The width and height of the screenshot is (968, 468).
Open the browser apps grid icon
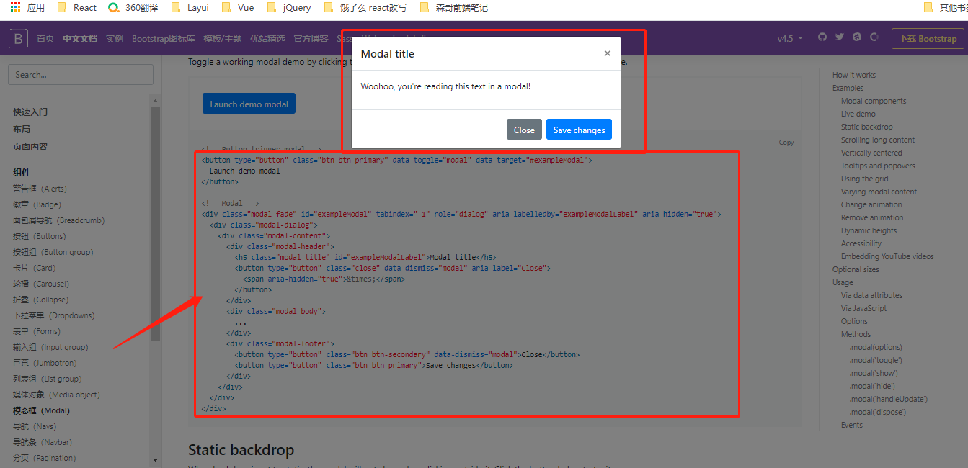(15, 7)
